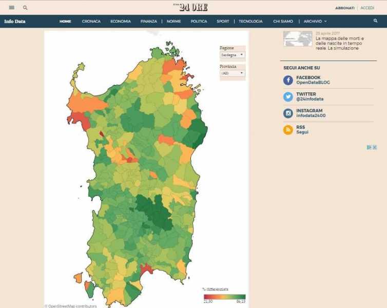Open the Provincia dropdown showing (All)
Screen dimensions: 387x308
click(233, 73)
